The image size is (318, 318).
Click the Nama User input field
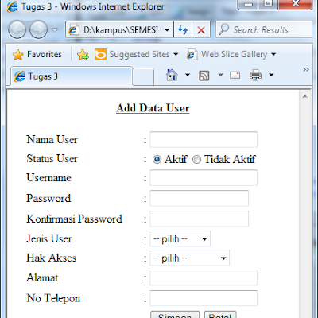[204, 139]
